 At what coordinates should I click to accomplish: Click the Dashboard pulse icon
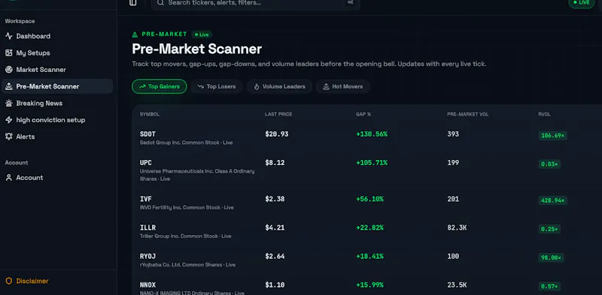(x=9, y=36)
